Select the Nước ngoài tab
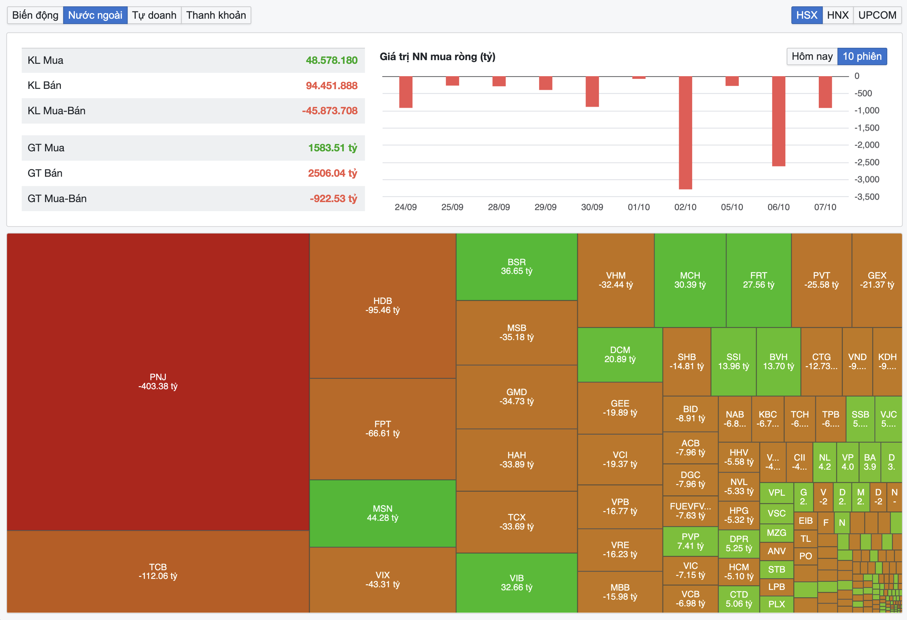 coord(95,15)
